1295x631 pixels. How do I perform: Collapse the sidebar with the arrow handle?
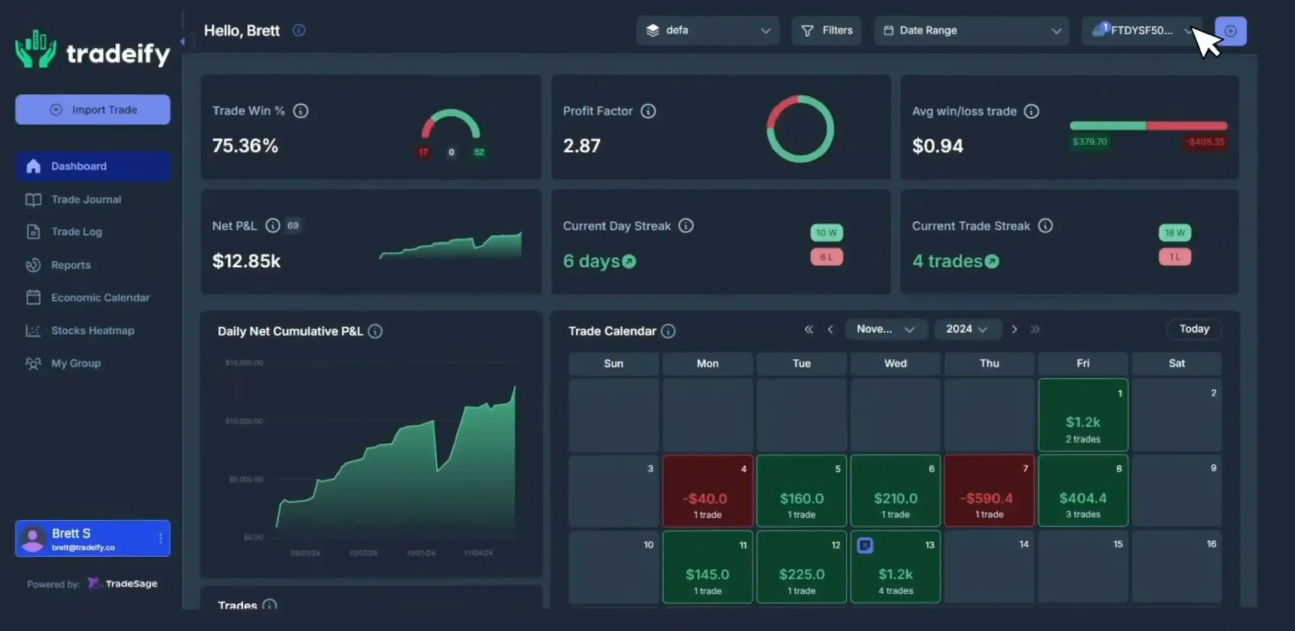click(183, 41)
